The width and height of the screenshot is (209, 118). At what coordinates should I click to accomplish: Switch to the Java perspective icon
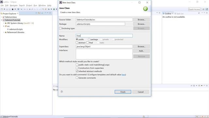point(207,9)
